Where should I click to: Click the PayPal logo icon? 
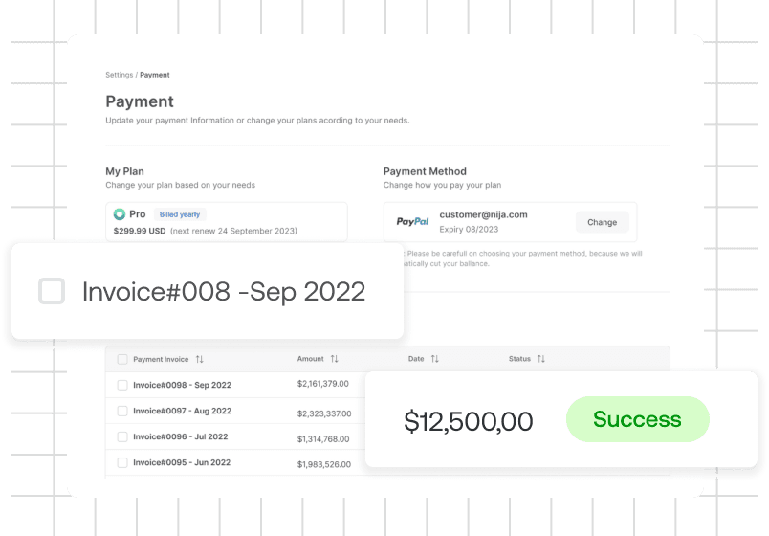(412, 222)
